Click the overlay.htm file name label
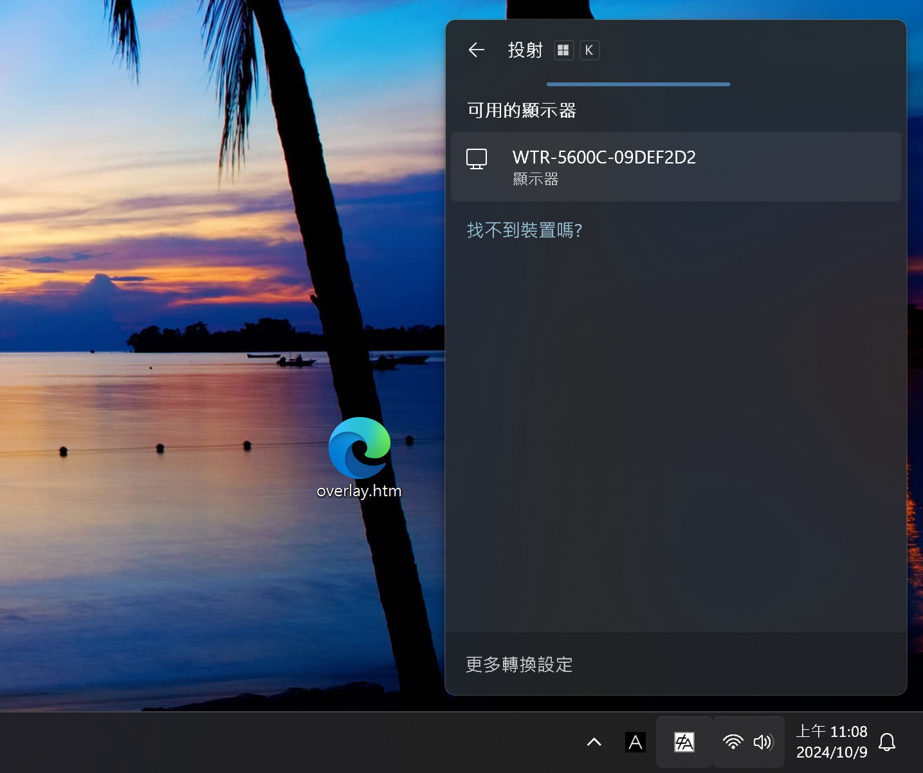 [x=359, y=491]
